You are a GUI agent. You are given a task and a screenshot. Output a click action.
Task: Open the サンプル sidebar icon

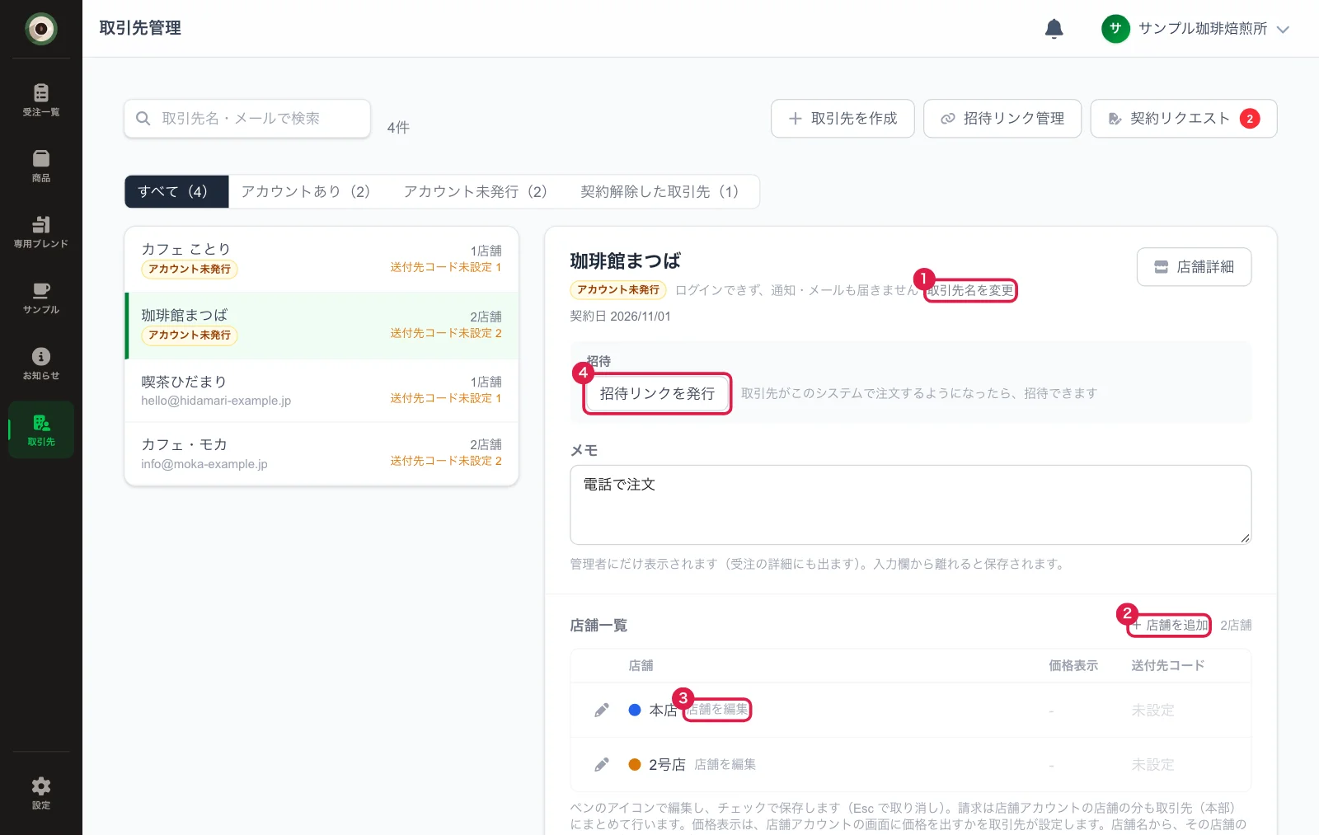41,297
